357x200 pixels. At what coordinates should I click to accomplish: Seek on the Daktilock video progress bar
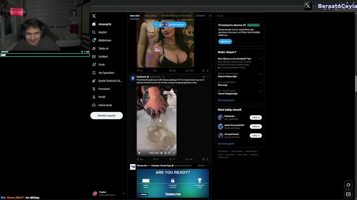click(x=156, y=149)
